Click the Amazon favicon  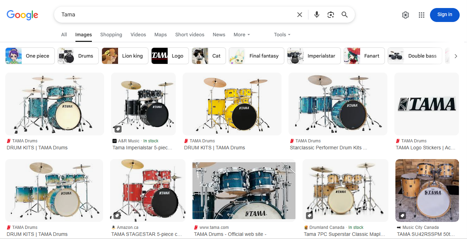point(114,227)
